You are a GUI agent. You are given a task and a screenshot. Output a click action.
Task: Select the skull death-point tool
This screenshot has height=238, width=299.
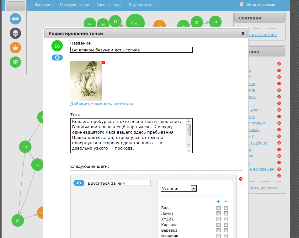click(x=15, y=33)
